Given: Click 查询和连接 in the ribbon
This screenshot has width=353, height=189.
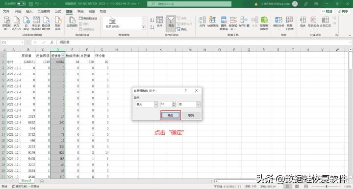Looking at the screenshot, I should coord(88,19).
